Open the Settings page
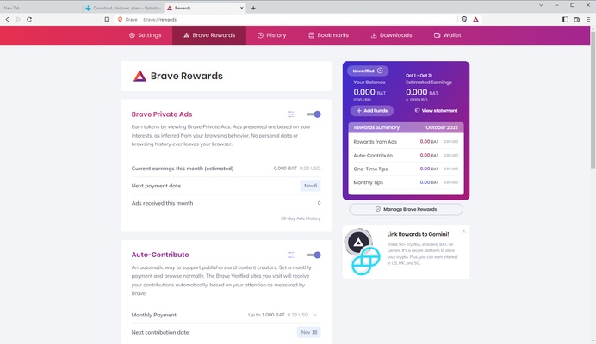The image size is (596, 344). 146,35
